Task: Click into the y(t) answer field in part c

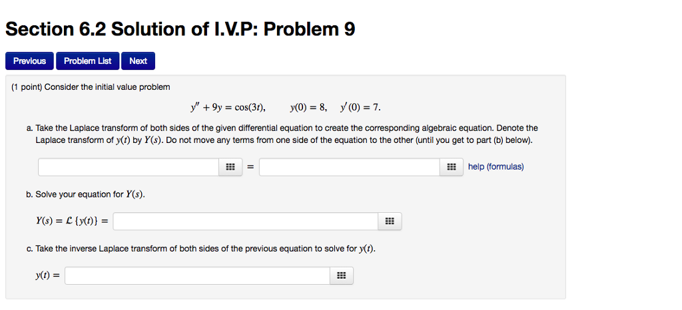Action: 197,275
